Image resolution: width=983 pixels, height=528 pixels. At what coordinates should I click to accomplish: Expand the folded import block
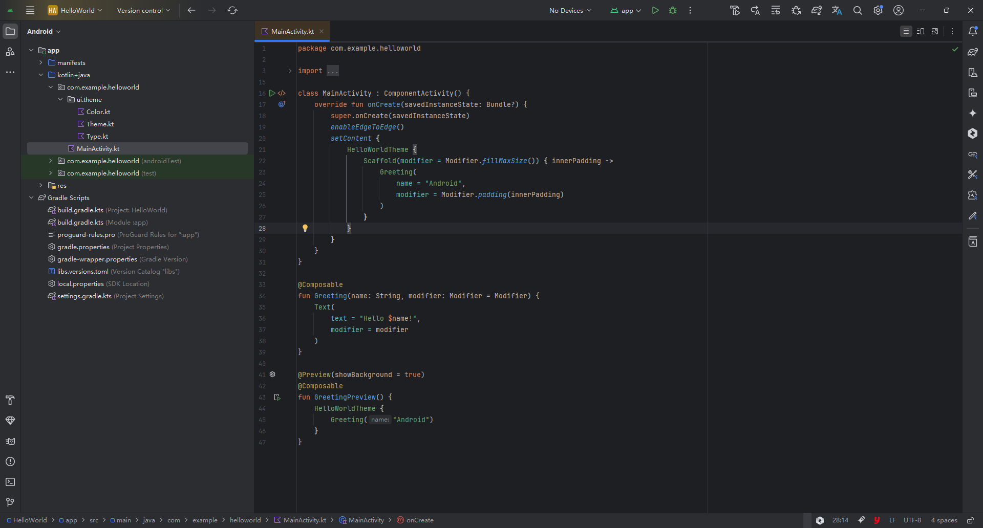pos(290,71)
